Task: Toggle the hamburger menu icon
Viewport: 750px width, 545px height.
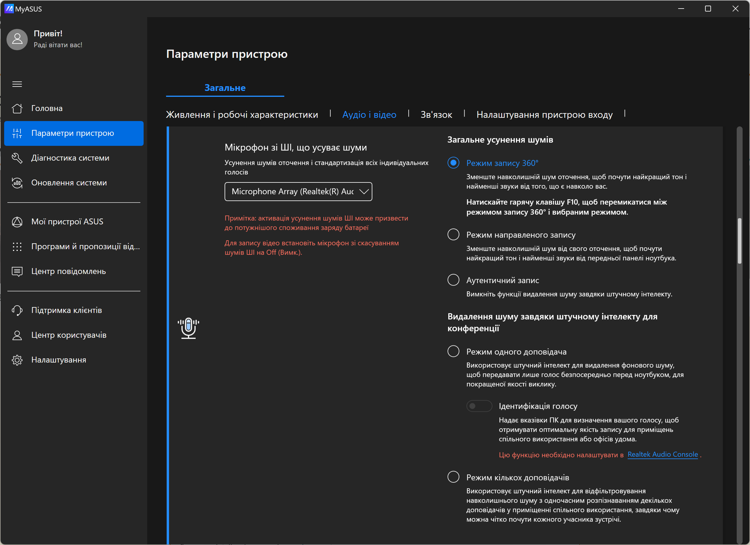Action: click(x=17, y=84)
